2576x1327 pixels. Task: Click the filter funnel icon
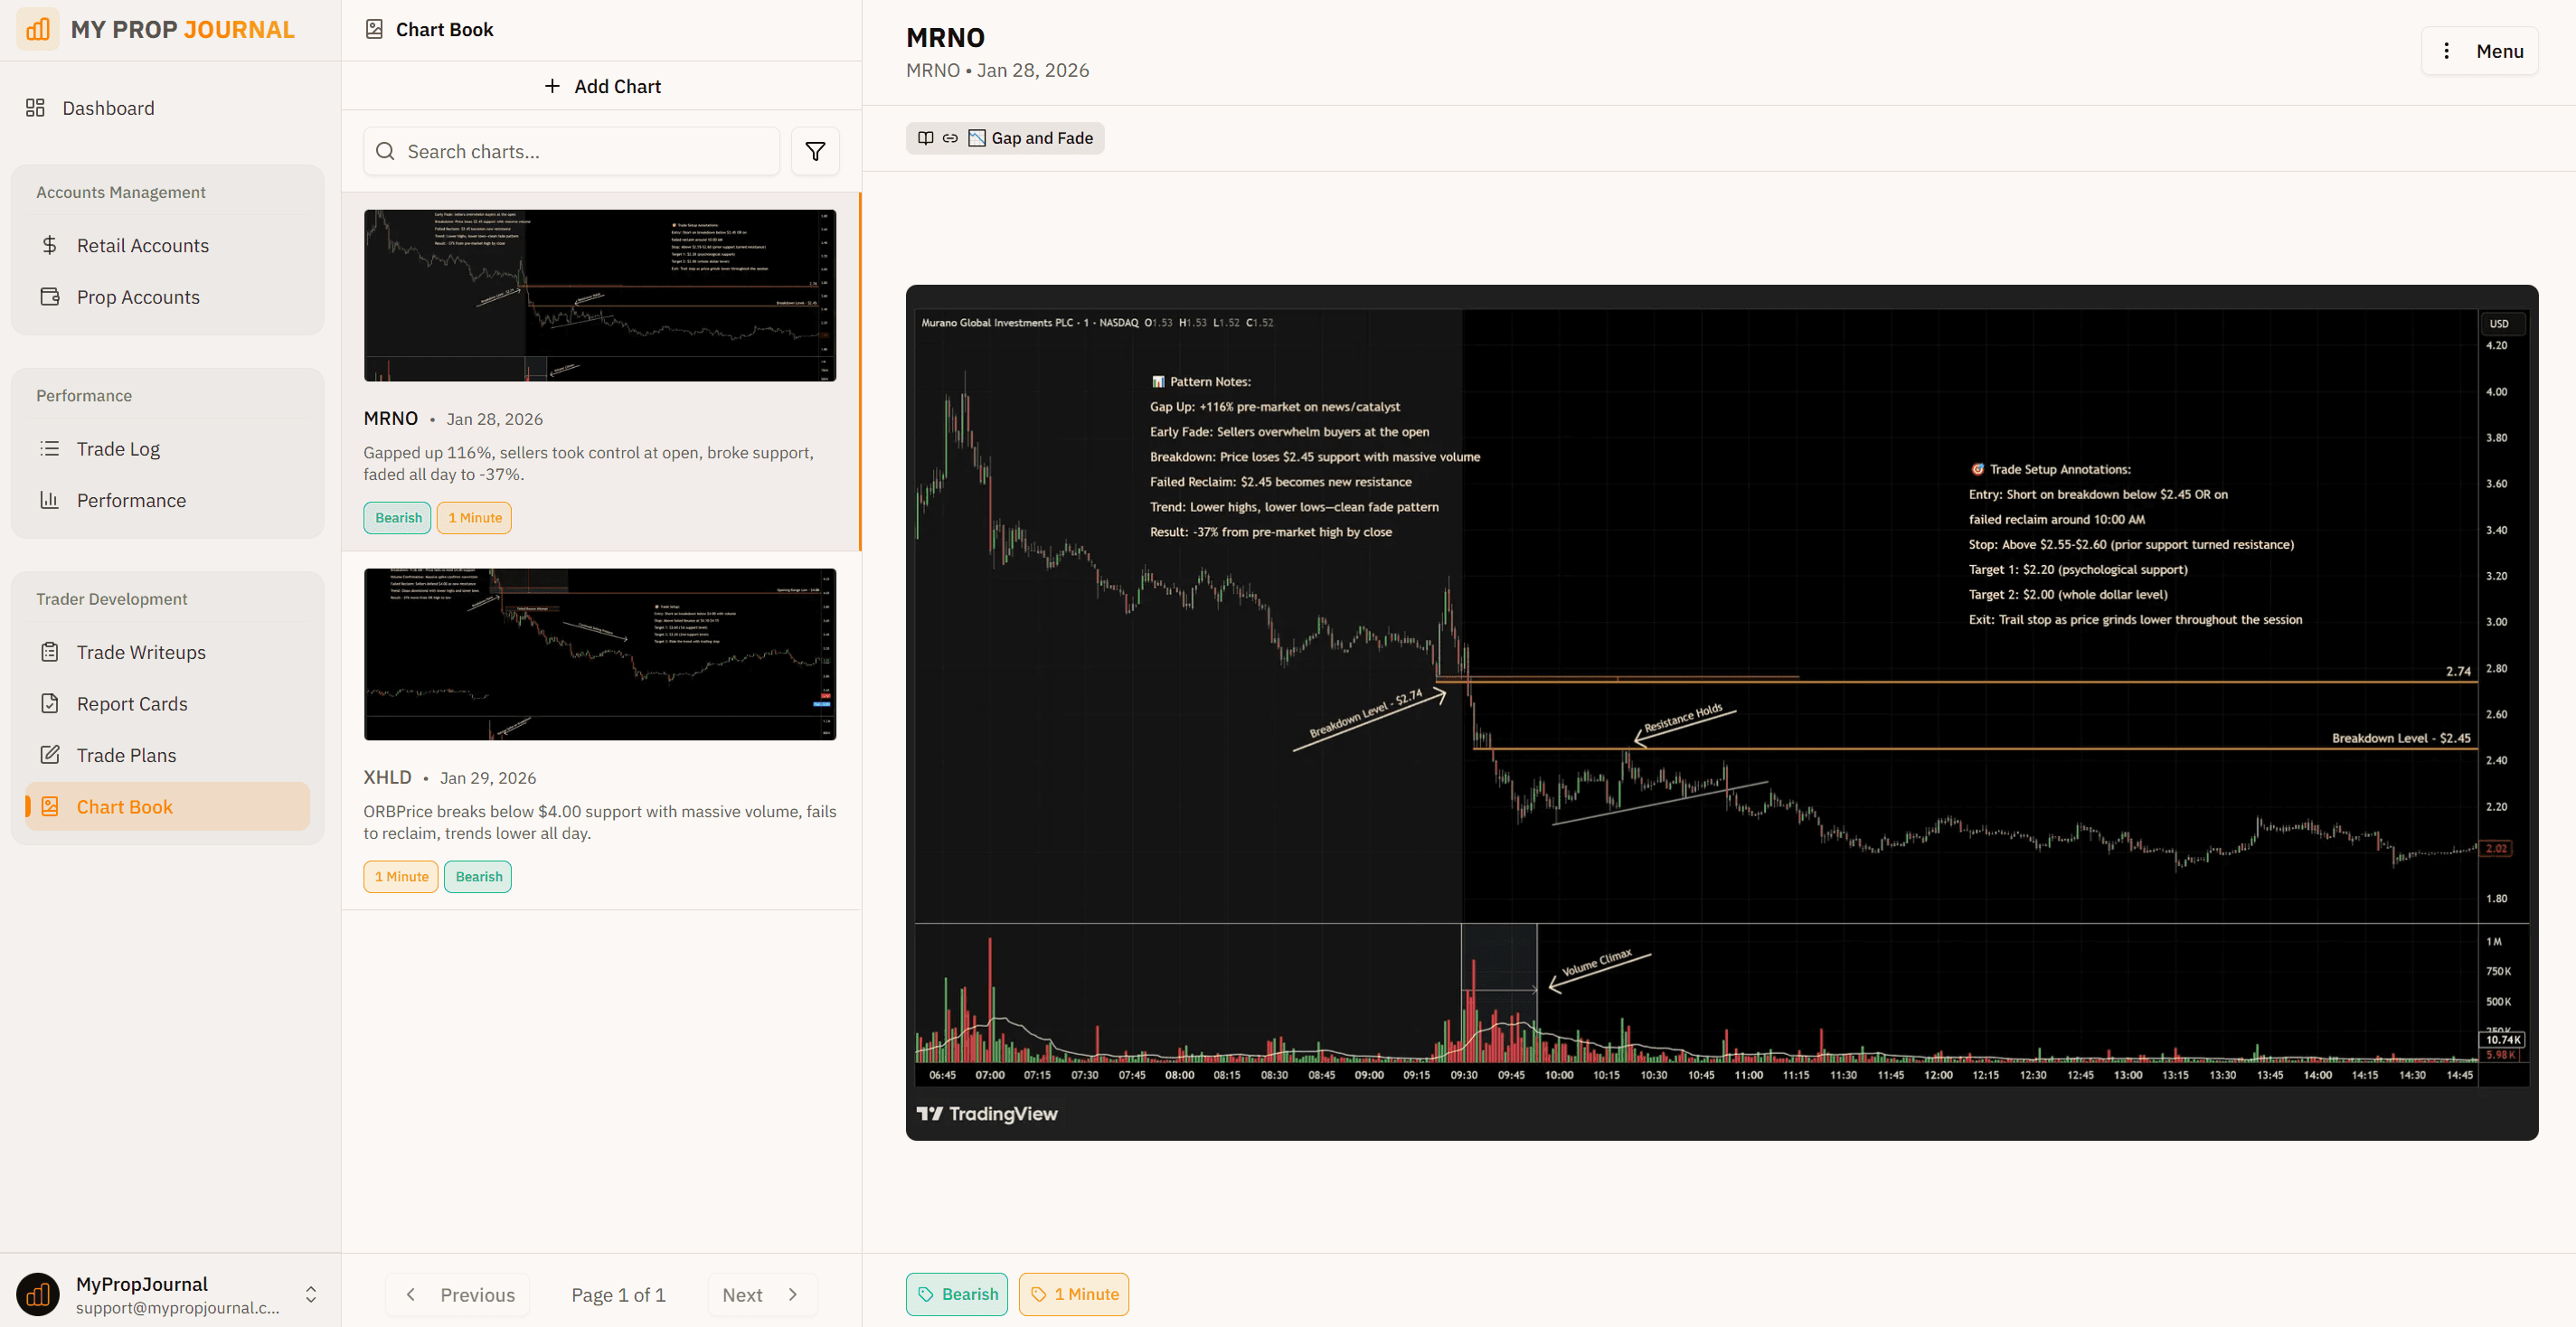tap(815, 151)
